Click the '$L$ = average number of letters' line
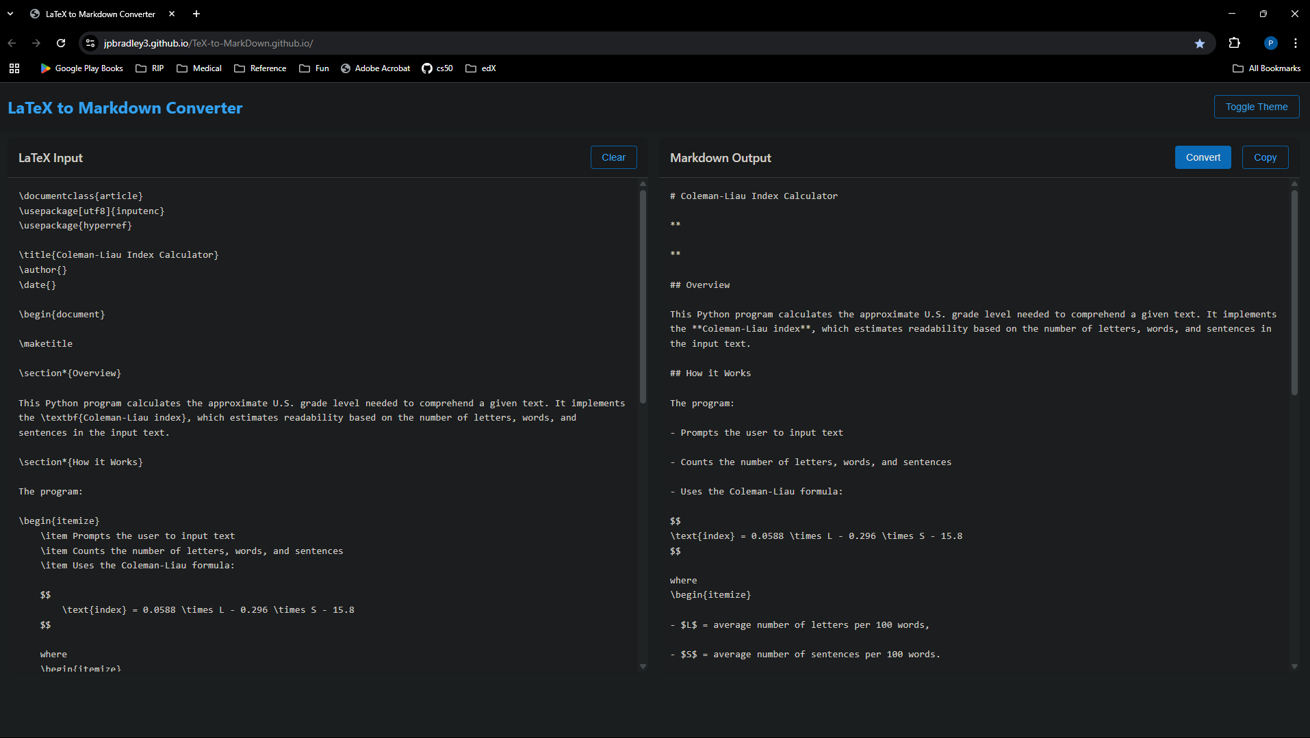The height and width of the screenshot is (738, 1310). (x=799, y=625)
